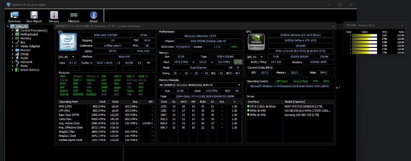Click the Audio speaker icon
Screen dimensions: 411x161
point(17,58)
